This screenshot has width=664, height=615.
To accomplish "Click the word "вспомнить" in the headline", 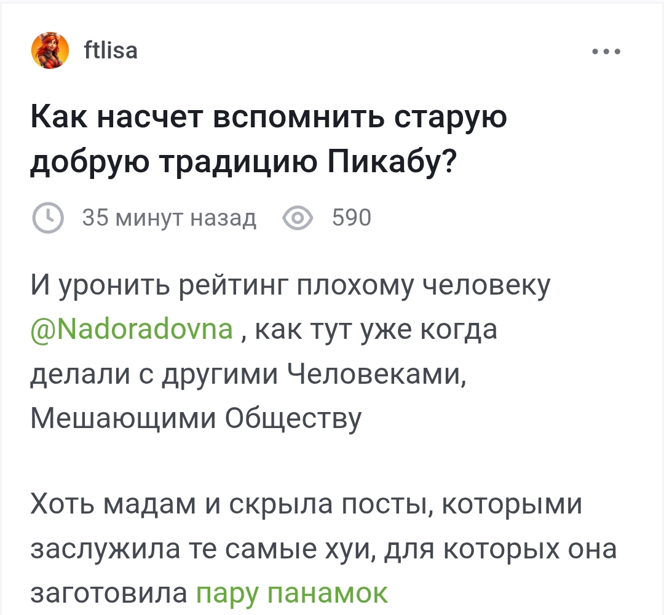I will pos(301,117).
